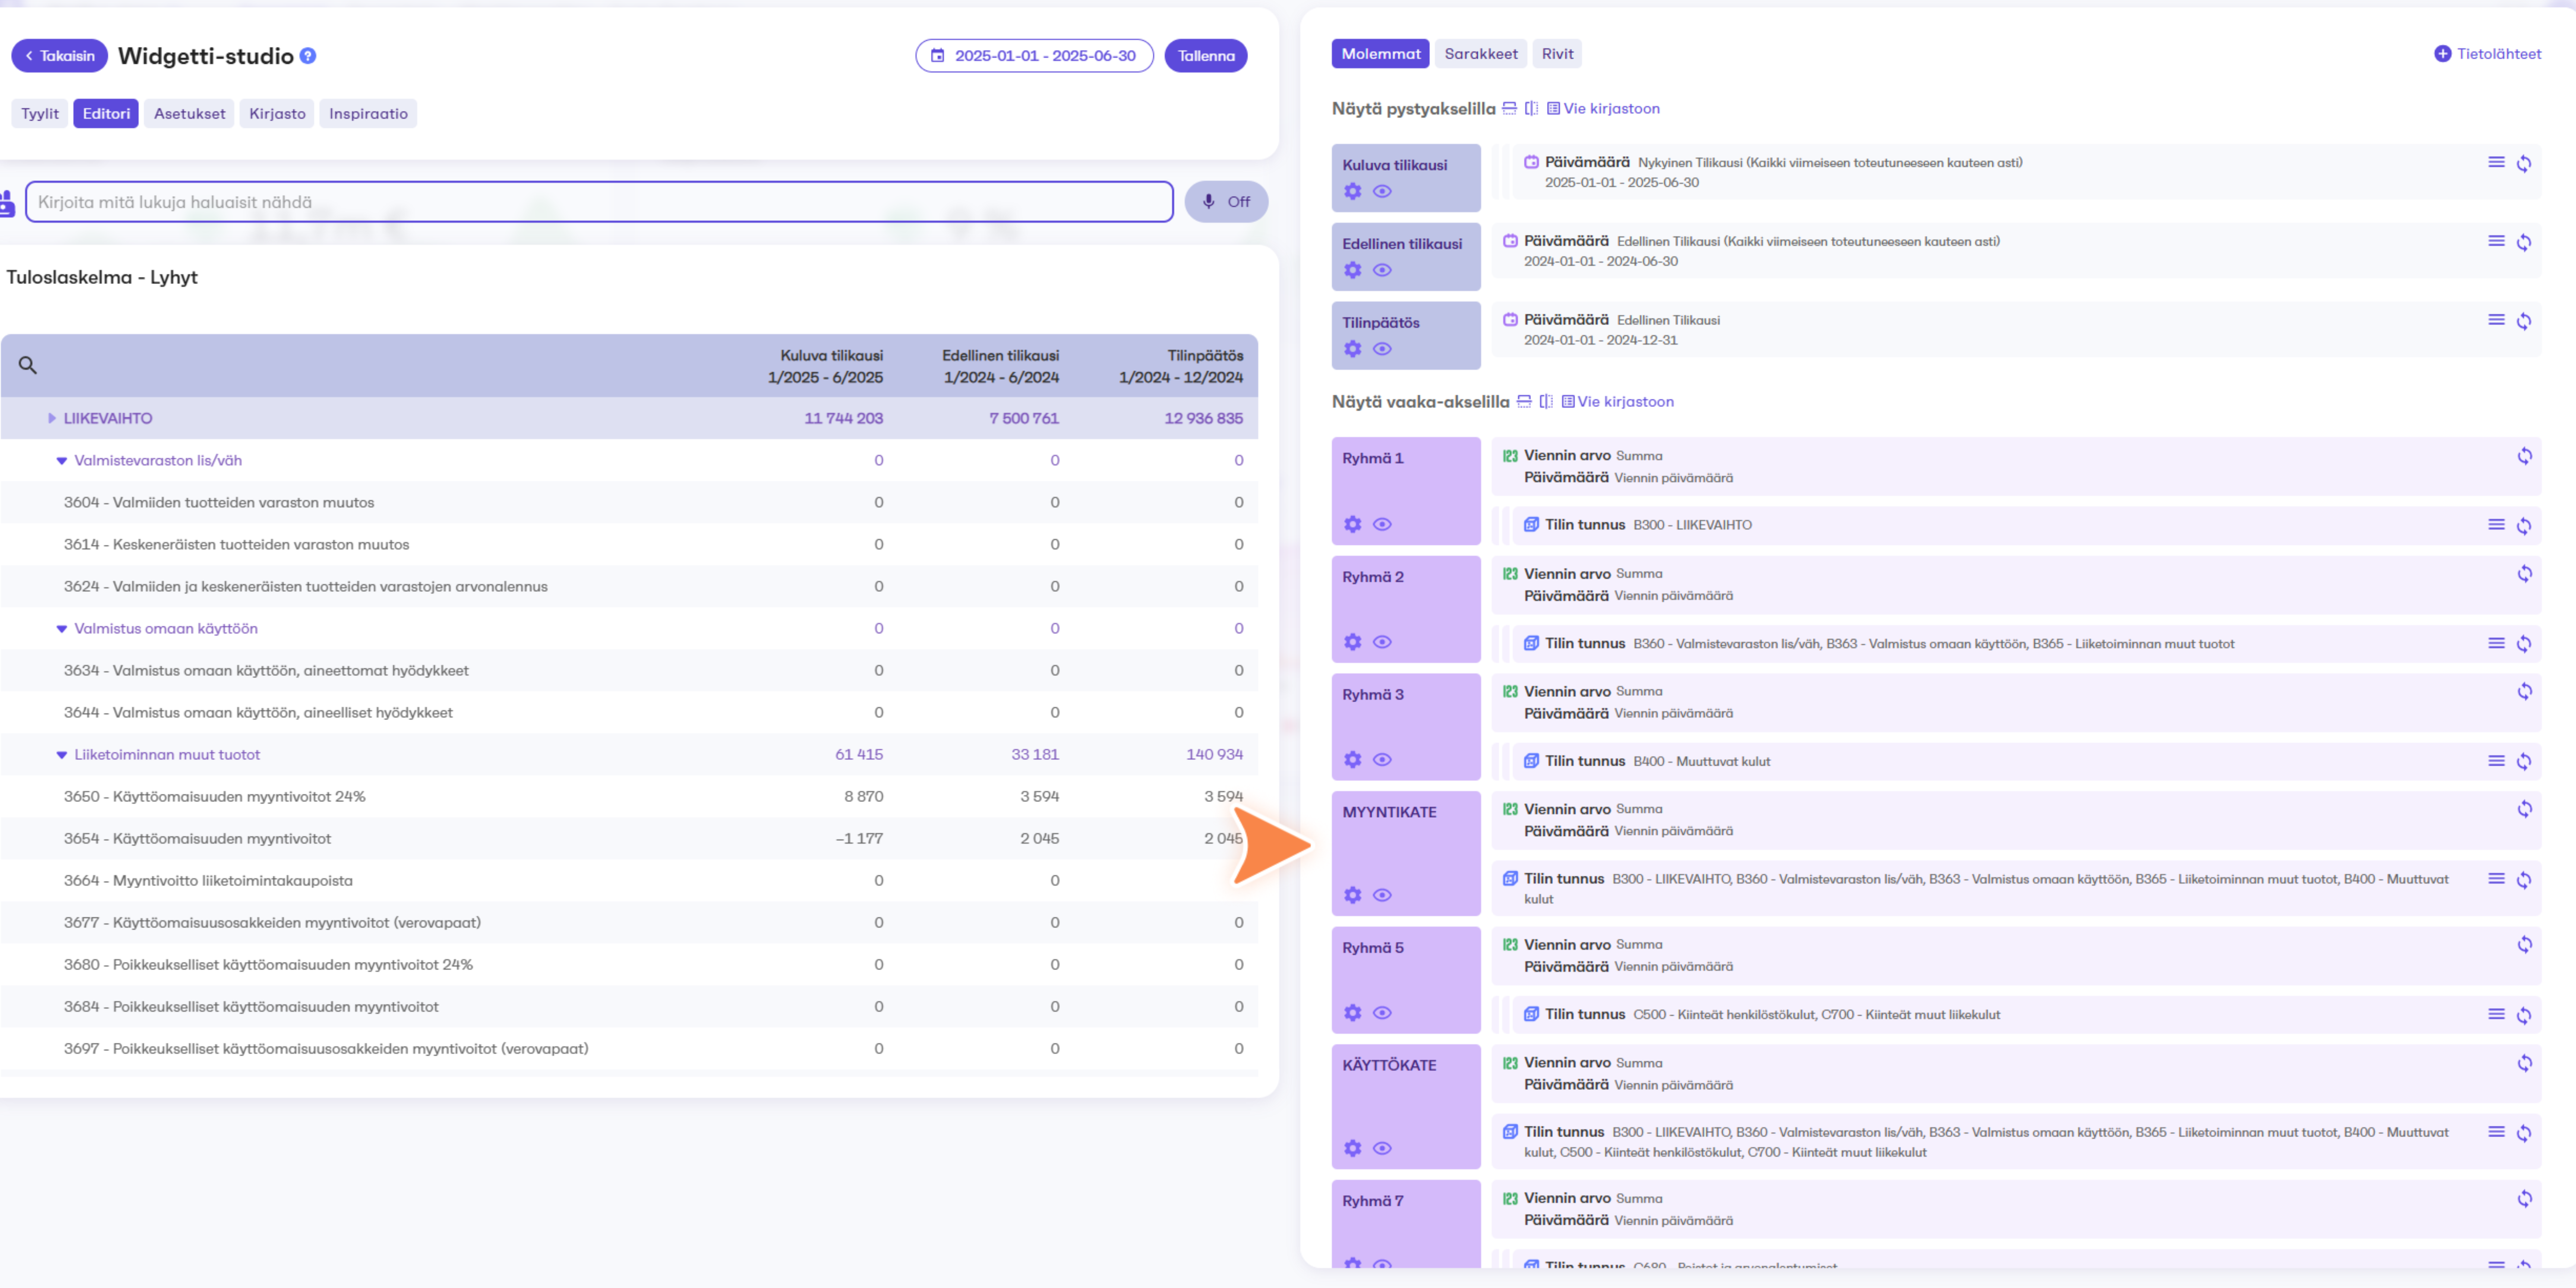Toggle visibility eye for Ryhmä 3

[x=1382, y=760]
